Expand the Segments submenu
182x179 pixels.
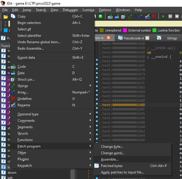(90, 127)
